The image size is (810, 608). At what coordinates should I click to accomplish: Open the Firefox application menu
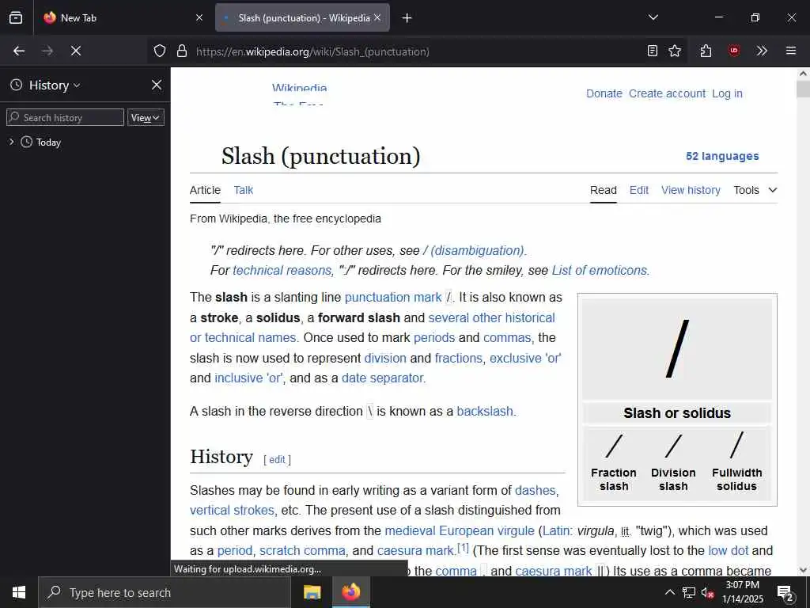(x=791, y=51)
